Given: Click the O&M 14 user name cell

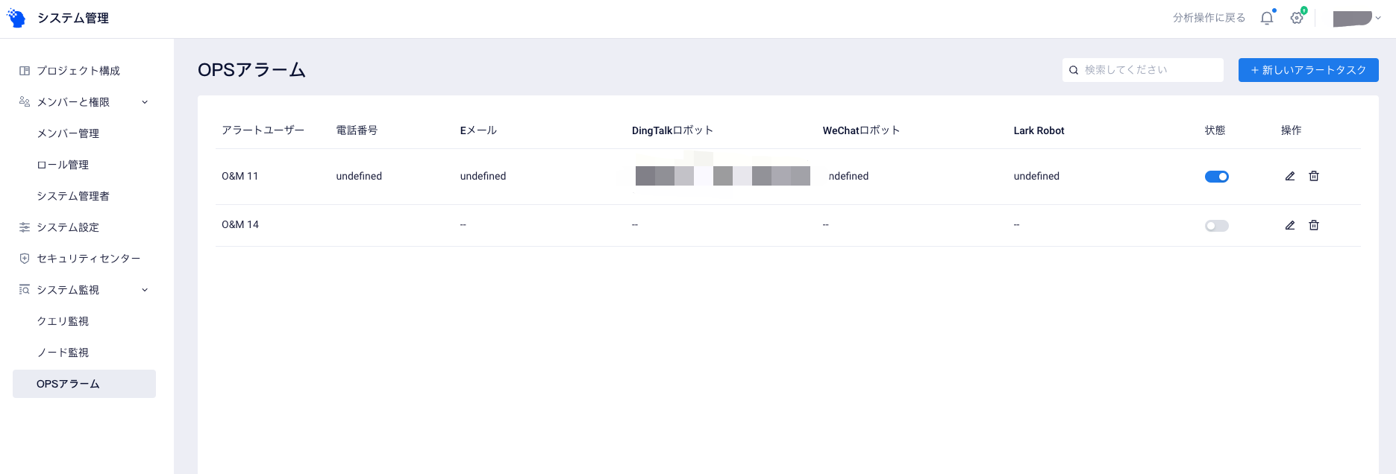Looking at the screenshot, I should click(x=240, y=225).
